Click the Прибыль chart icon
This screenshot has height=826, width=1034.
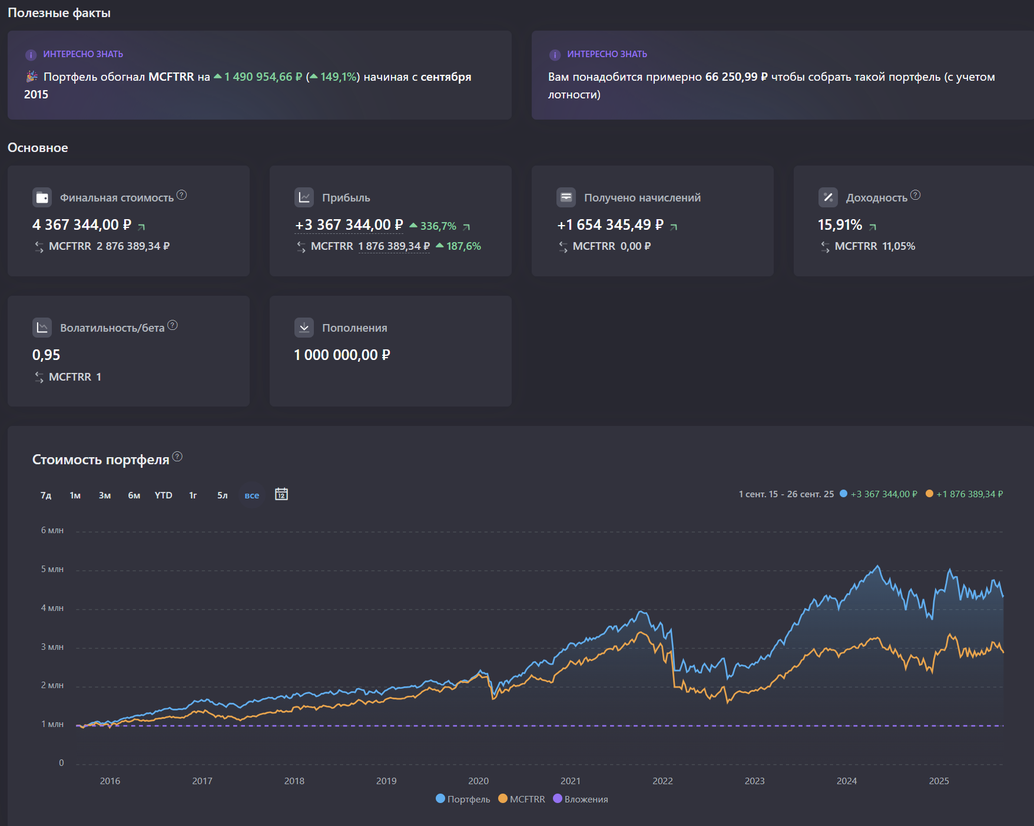pyautogui.click(x=304, y=197)
